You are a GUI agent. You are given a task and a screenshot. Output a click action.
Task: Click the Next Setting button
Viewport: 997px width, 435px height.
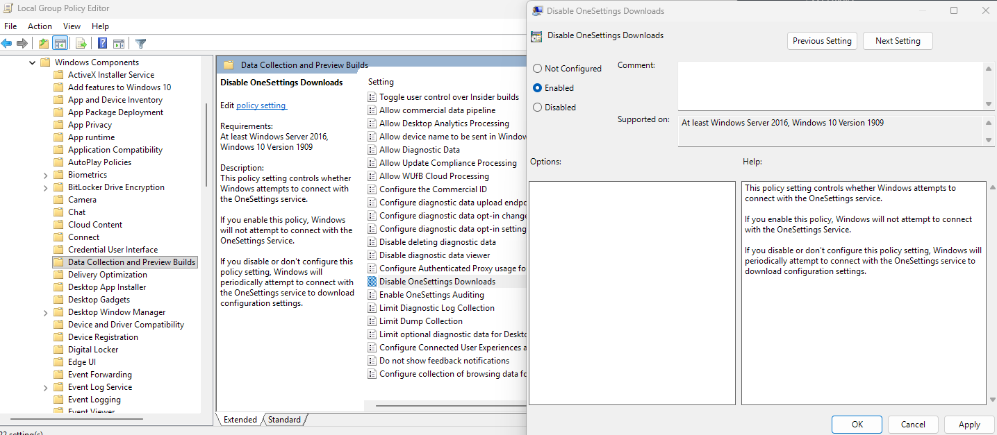pyautogui.click(x=898, y=41)
